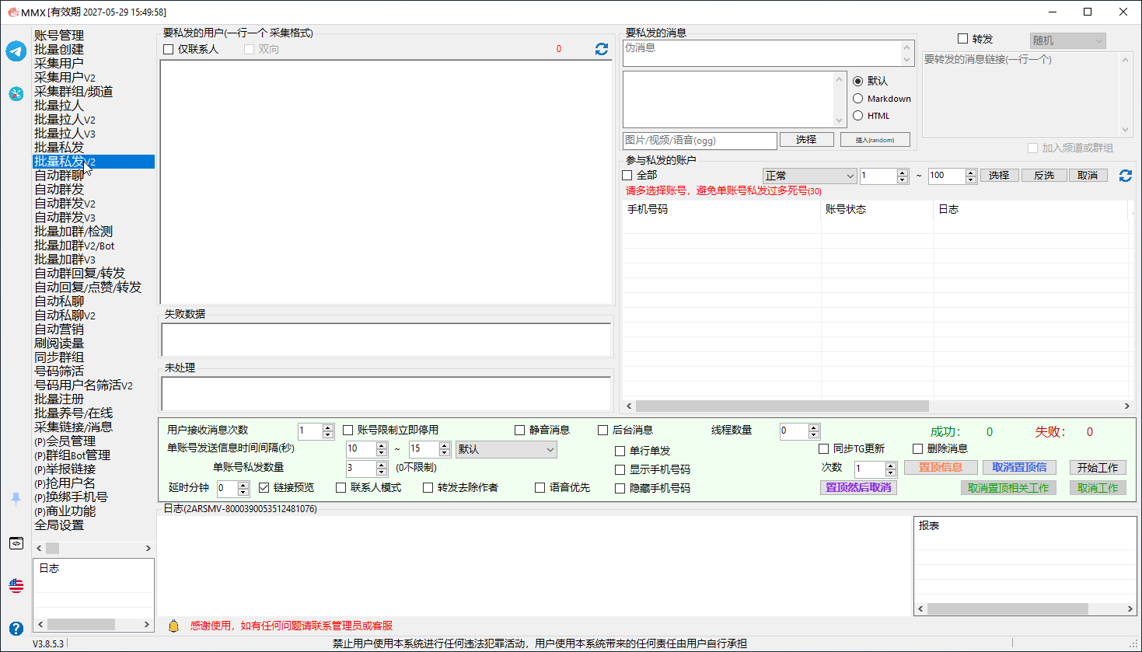1142x652 pixels.
Task: Open 账号管理 in the sidebar menu
Action: point(59,36)
